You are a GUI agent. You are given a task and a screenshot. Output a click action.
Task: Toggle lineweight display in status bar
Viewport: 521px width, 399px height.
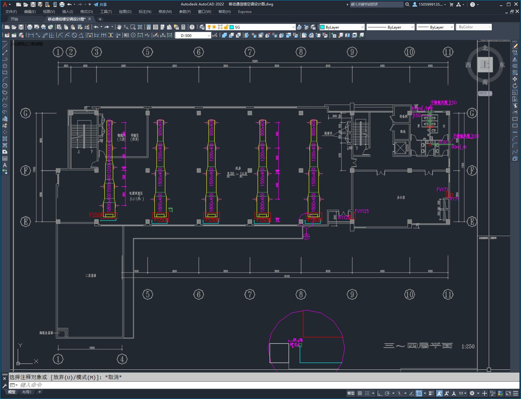(431, 393)
